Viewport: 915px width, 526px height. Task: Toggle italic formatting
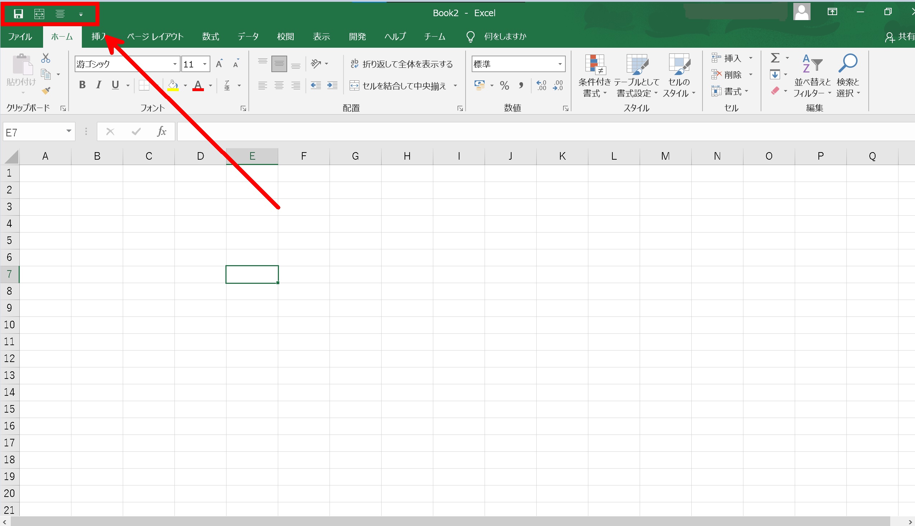click(98, 85)
